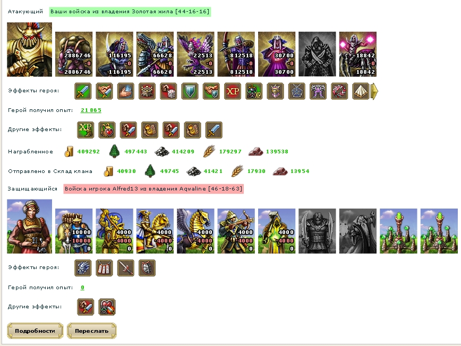Click the defender hero woman portrait
This screenshot has width=461, height=346.
29,227
